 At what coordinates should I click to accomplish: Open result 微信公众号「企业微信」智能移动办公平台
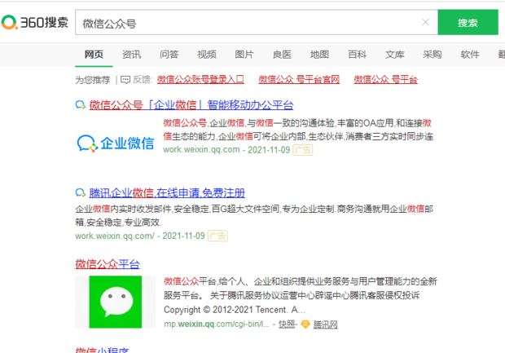(191, 105)
